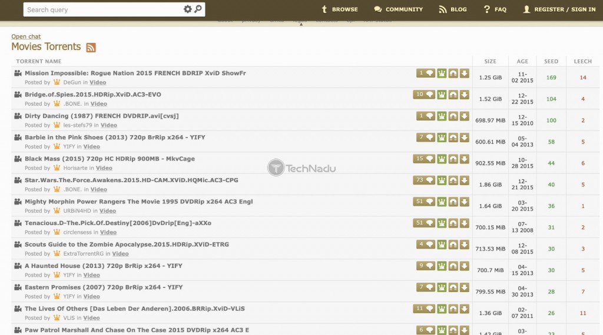Viewport: 603px width, 335px height.
Task: Download A Haunted House (2013) torrent
Action: tap(465, 266)
